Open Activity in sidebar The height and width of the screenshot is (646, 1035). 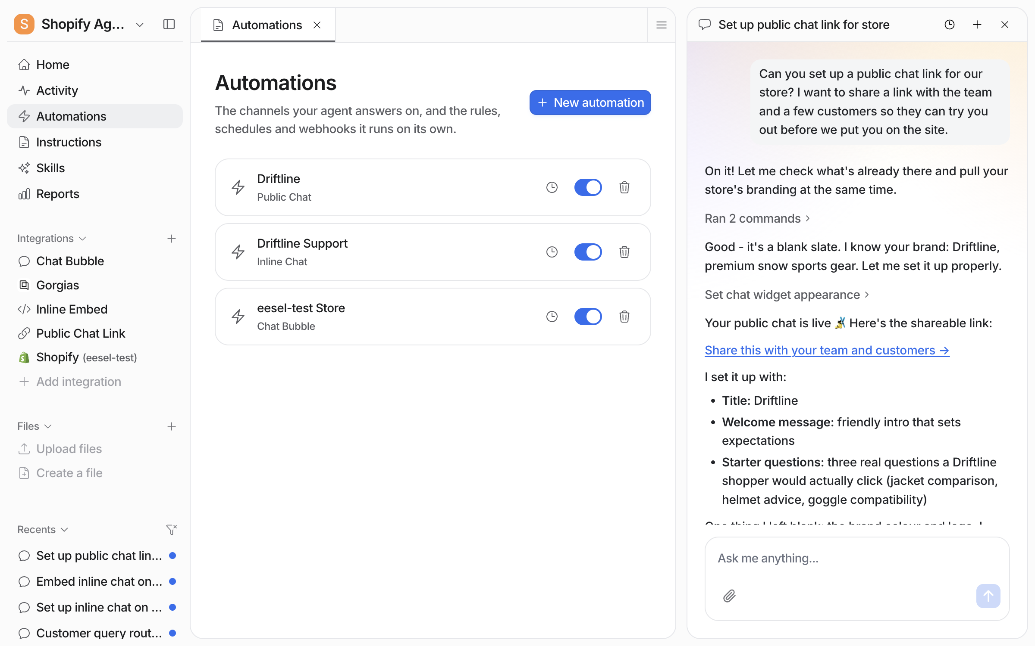coord(95,90)
